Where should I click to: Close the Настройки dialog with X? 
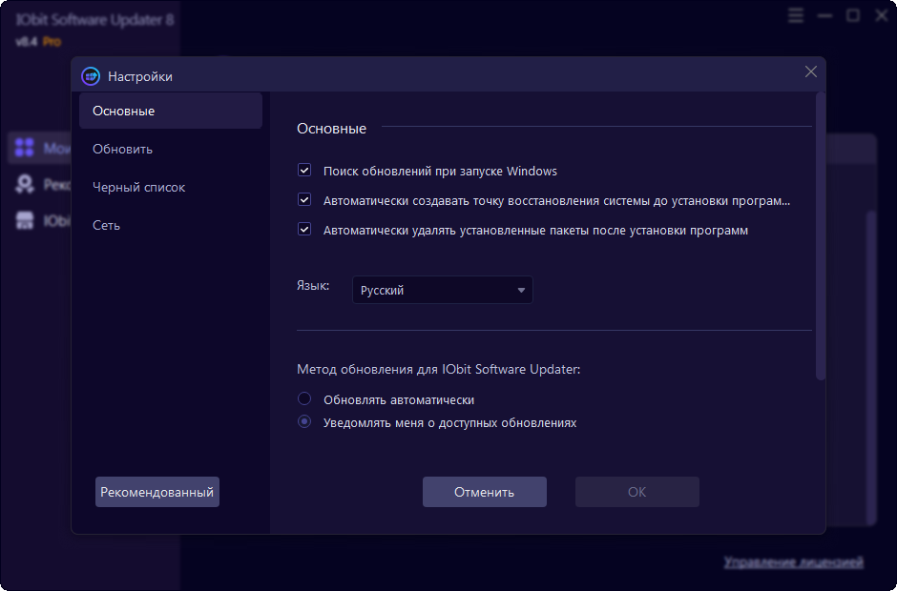[x=811, y=71]
